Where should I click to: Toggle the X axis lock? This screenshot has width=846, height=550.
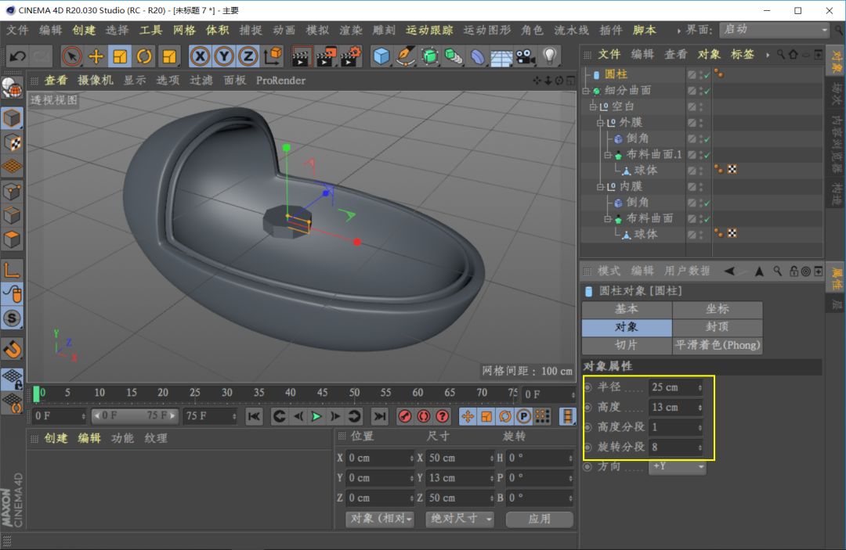pyautogui.click(x=201, y=56)
